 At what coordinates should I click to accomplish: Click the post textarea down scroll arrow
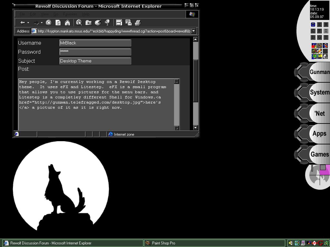coord(177,128)
